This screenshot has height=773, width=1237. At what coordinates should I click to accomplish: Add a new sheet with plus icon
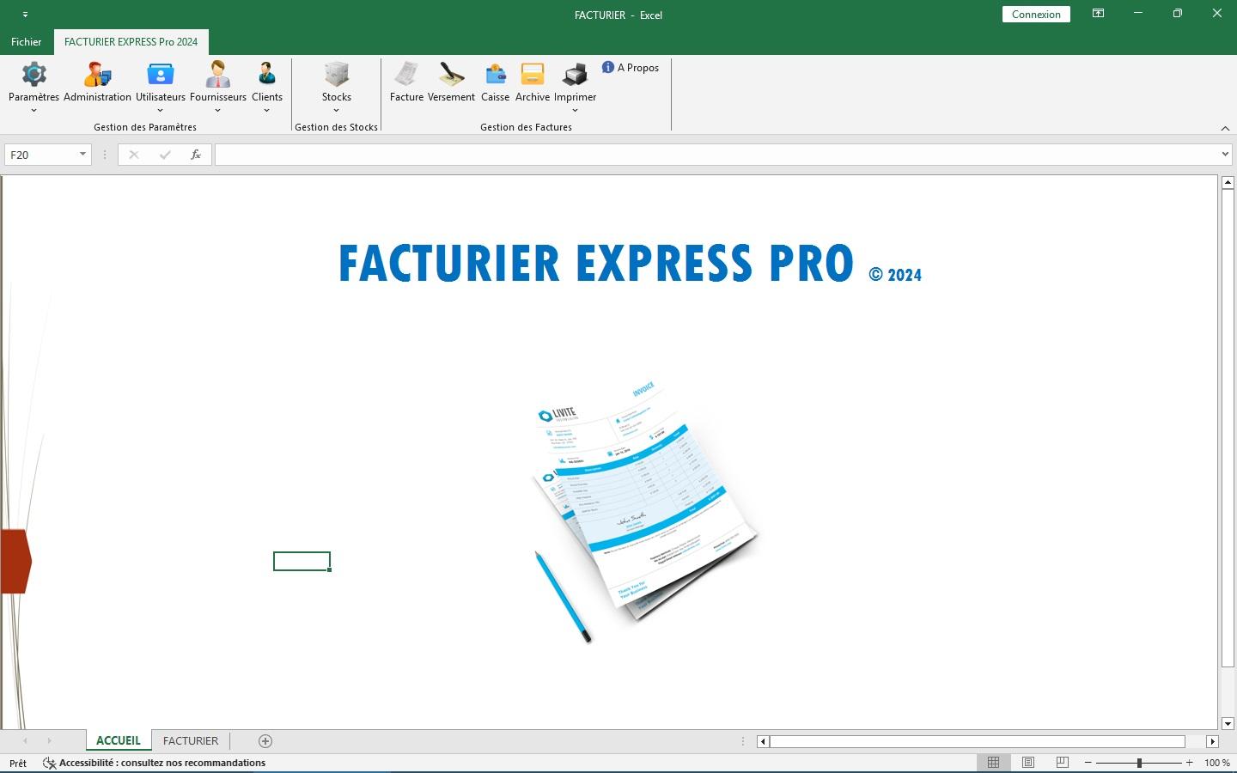pyautogui.click(x=265, y=740)
